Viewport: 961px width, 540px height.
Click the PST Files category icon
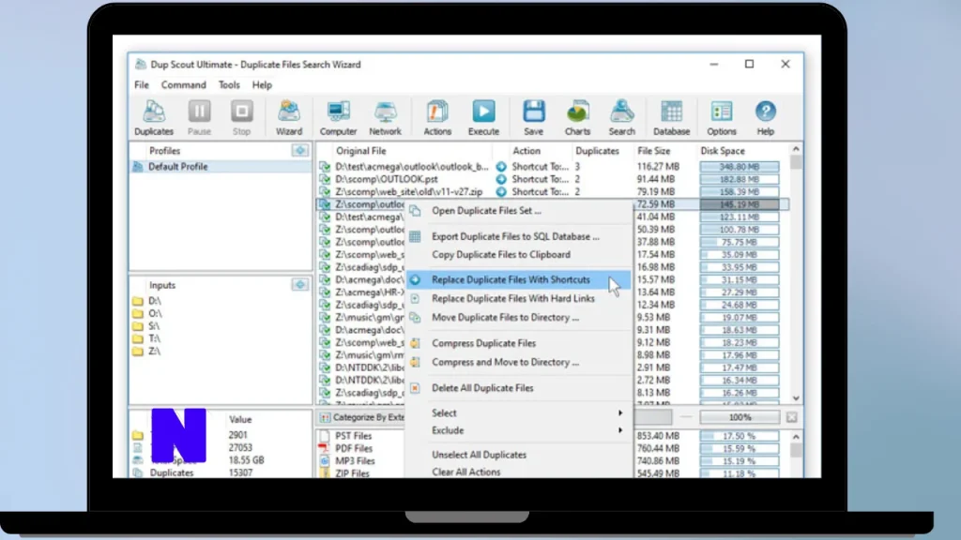click(x=324, y=436)
